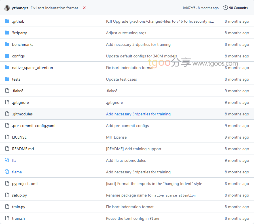
Task: Open the yzhangcs author profile link
Action: pos(20,8)
